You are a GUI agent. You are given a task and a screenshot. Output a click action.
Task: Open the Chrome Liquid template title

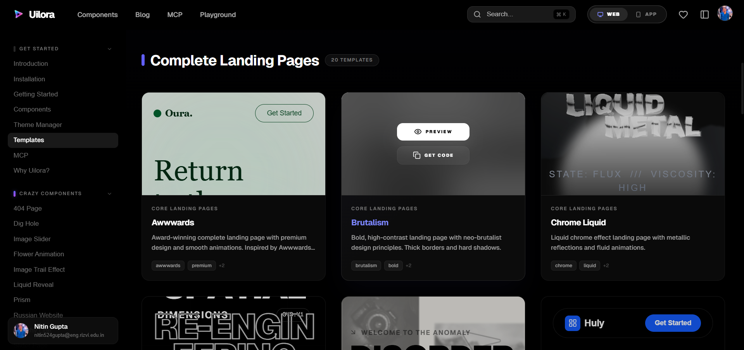578,223
